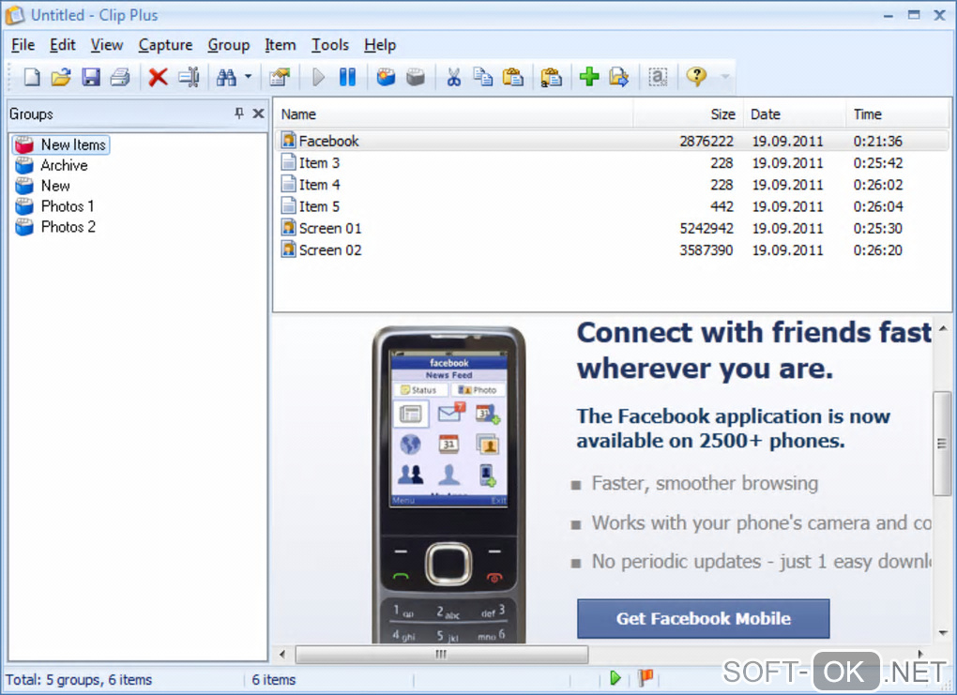Start capture with the play toolbar icon
Image resolution: width=957 pixels, height=695 pixels.
(318, 77)
